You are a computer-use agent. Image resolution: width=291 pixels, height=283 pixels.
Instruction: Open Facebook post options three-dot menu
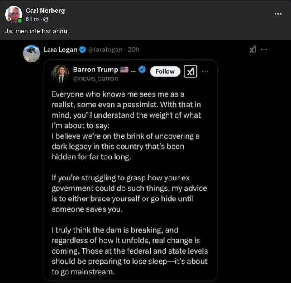(x=278, y=14)
